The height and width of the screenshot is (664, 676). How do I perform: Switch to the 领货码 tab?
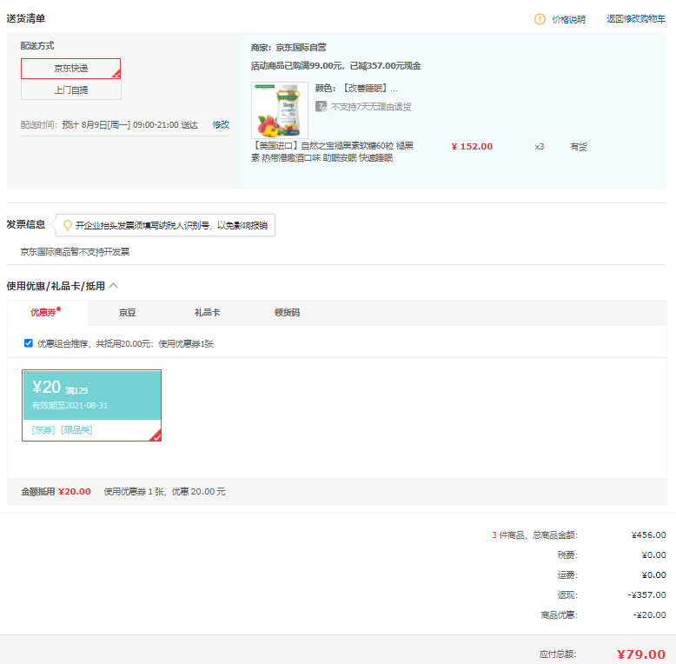tap(287, 312)
